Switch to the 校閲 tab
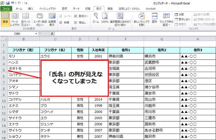Viewport: 216px width, 140px height. click(x=88, y=9)
